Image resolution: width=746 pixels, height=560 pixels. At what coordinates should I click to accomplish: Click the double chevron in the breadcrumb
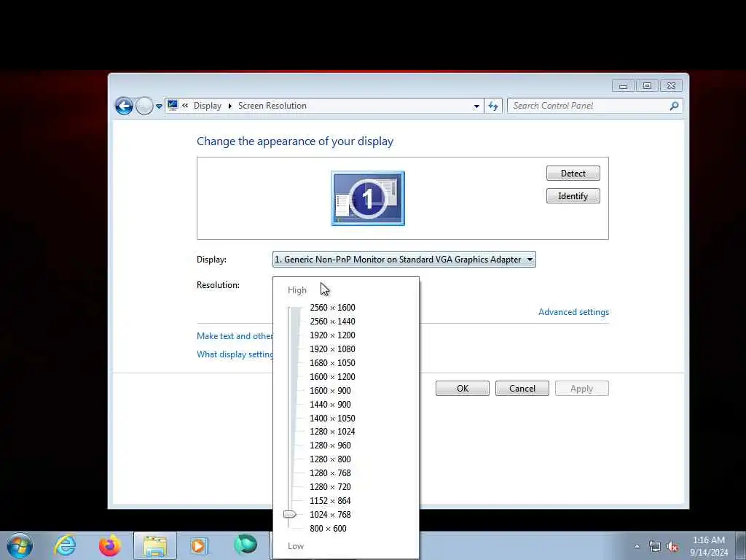coord(185,106)
